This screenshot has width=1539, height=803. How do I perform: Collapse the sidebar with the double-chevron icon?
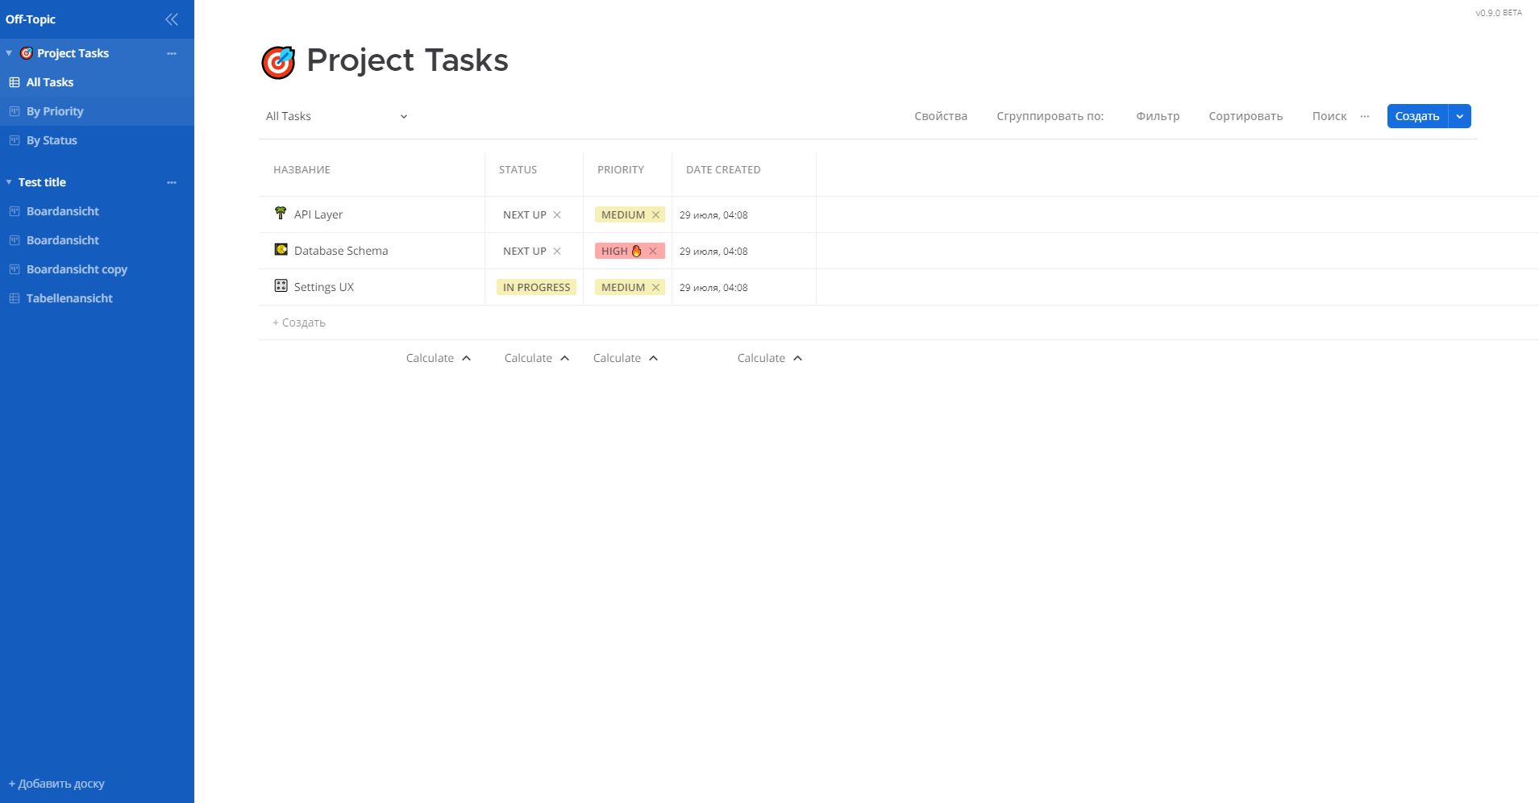[x=171, y=19]
